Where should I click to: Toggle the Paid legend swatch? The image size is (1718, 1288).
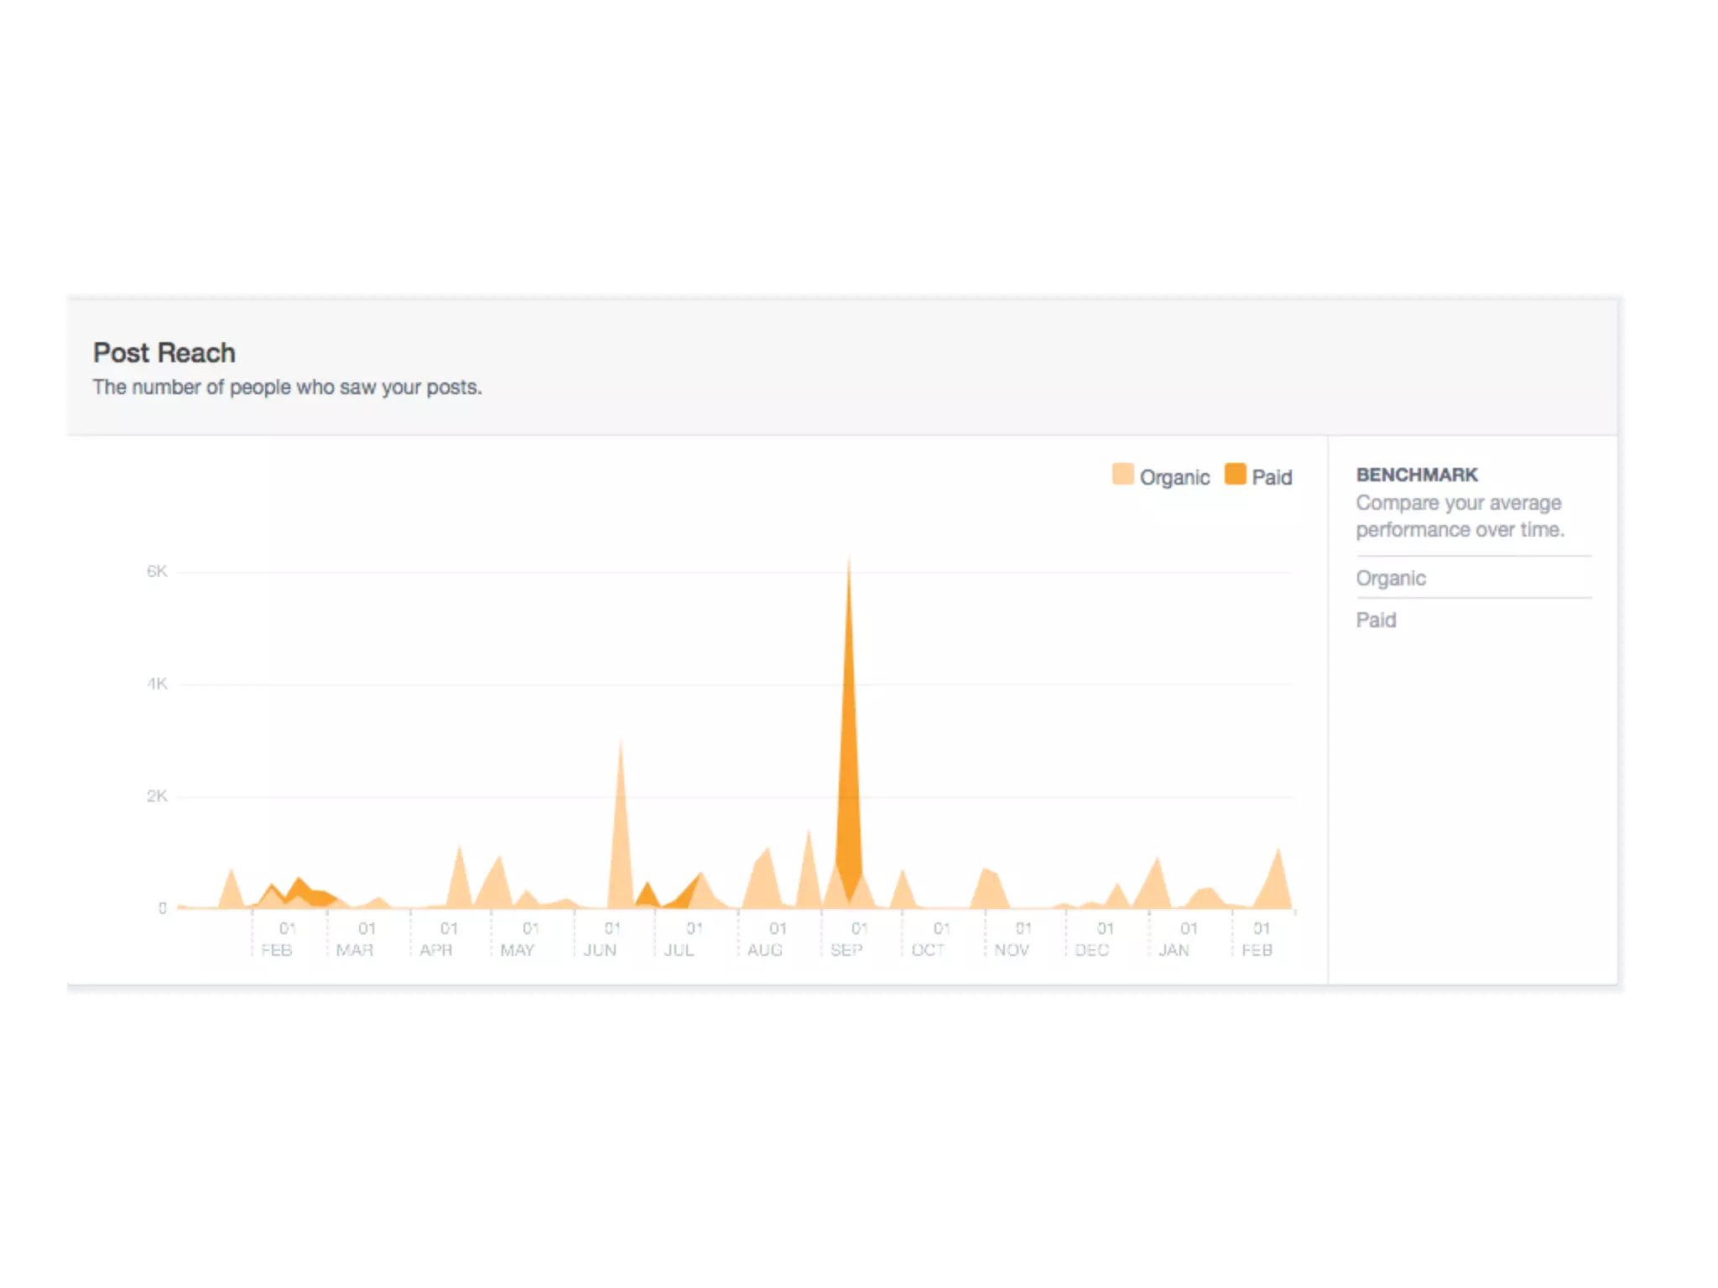1235,475
